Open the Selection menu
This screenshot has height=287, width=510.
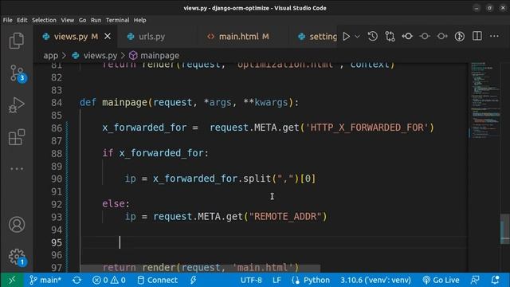pyautogui.click(x=44, y=20)
